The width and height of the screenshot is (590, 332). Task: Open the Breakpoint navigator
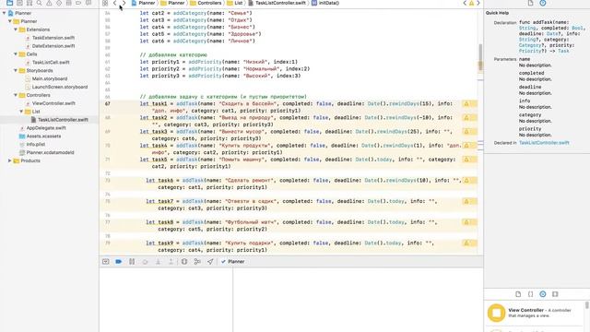tap(78, 3)
